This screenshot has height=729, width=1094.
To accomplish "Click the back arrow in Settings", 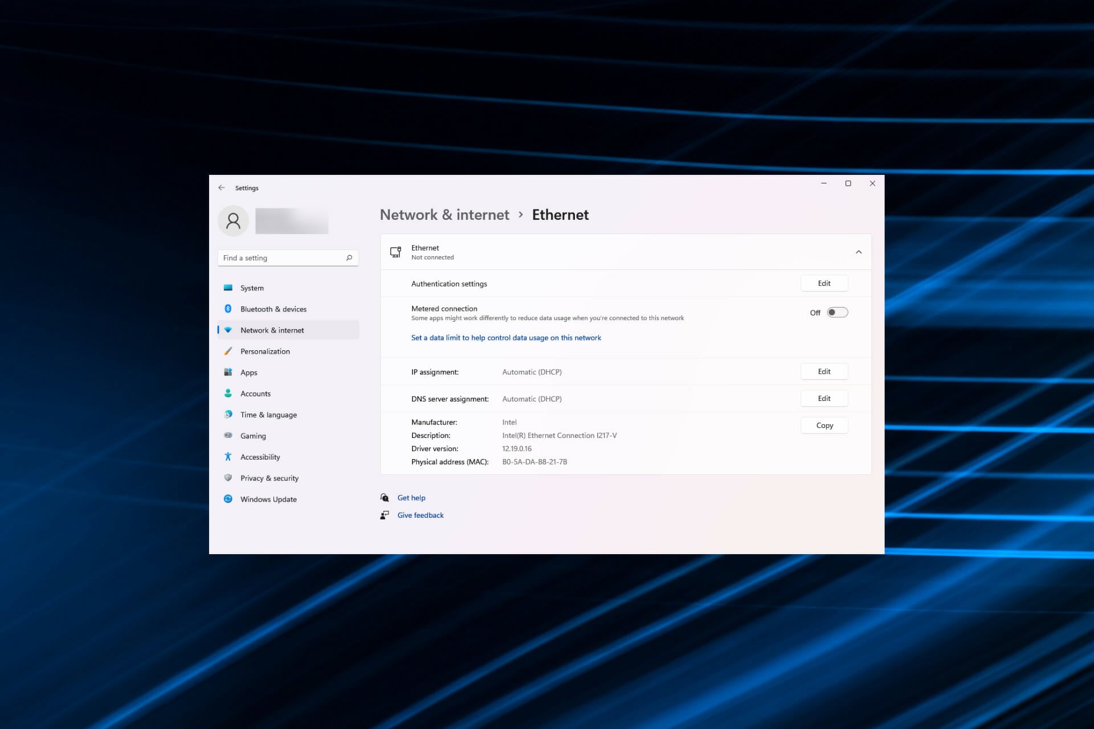I will tap(222, 187).
